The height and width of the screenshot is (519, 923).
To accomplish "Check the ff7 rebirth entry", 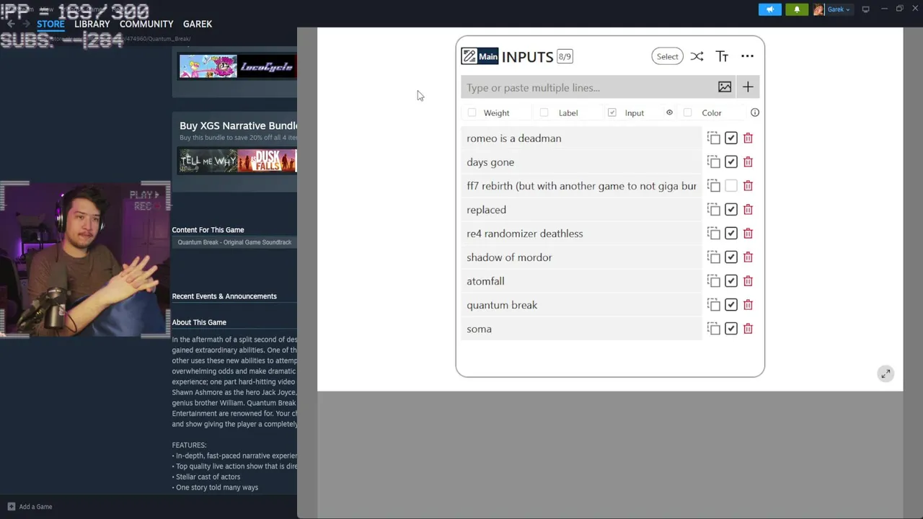I will point(731,185).
